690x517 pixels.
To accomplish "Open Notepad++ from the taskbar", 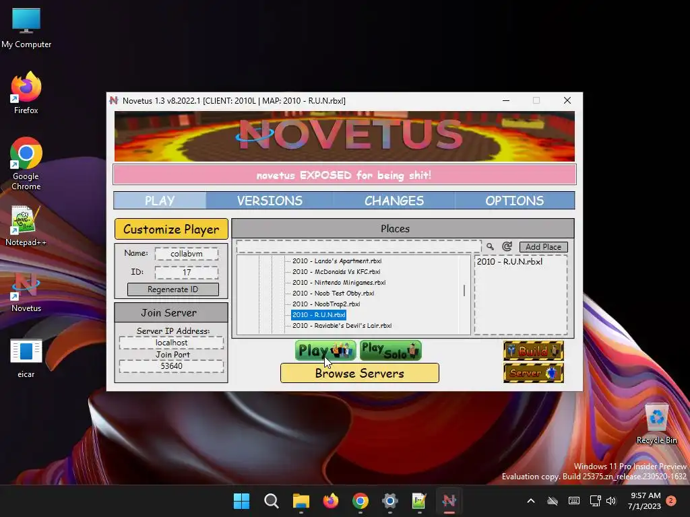I will coord(419,501).
